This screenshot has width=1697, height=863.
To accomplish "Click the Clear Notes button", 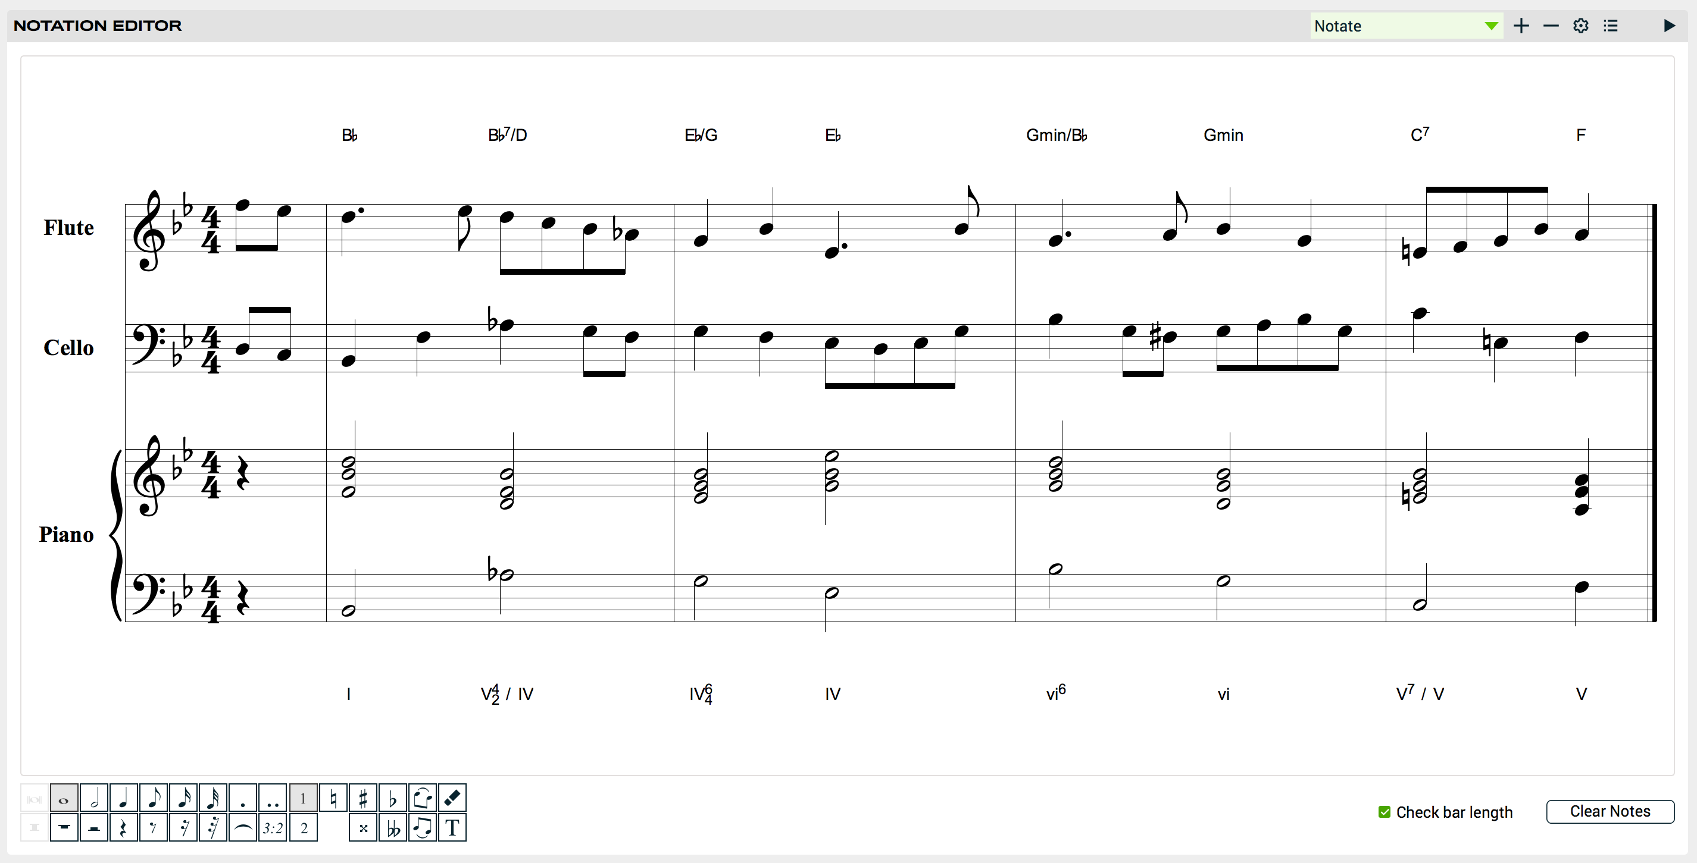I will 1610,811.
